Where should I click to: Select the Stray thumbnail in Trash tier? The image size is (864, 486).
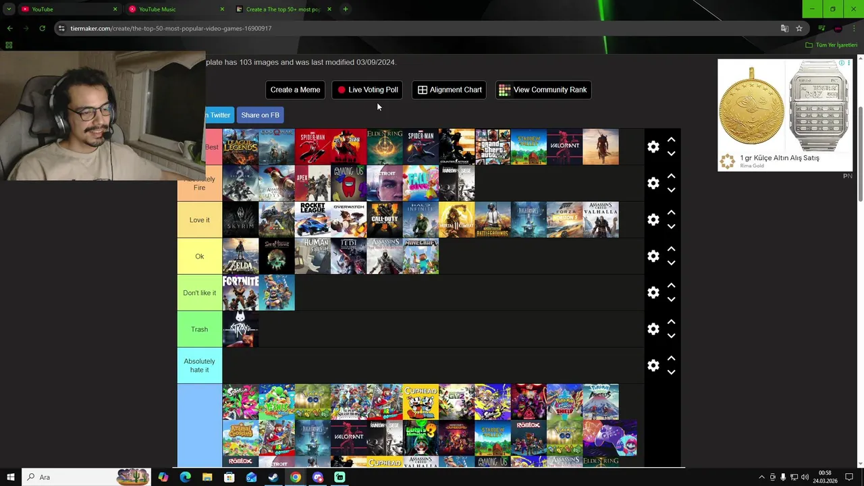click(240, 329)
